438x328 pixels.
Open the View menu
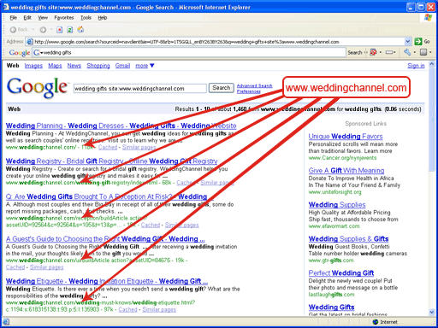click(43, 18)
